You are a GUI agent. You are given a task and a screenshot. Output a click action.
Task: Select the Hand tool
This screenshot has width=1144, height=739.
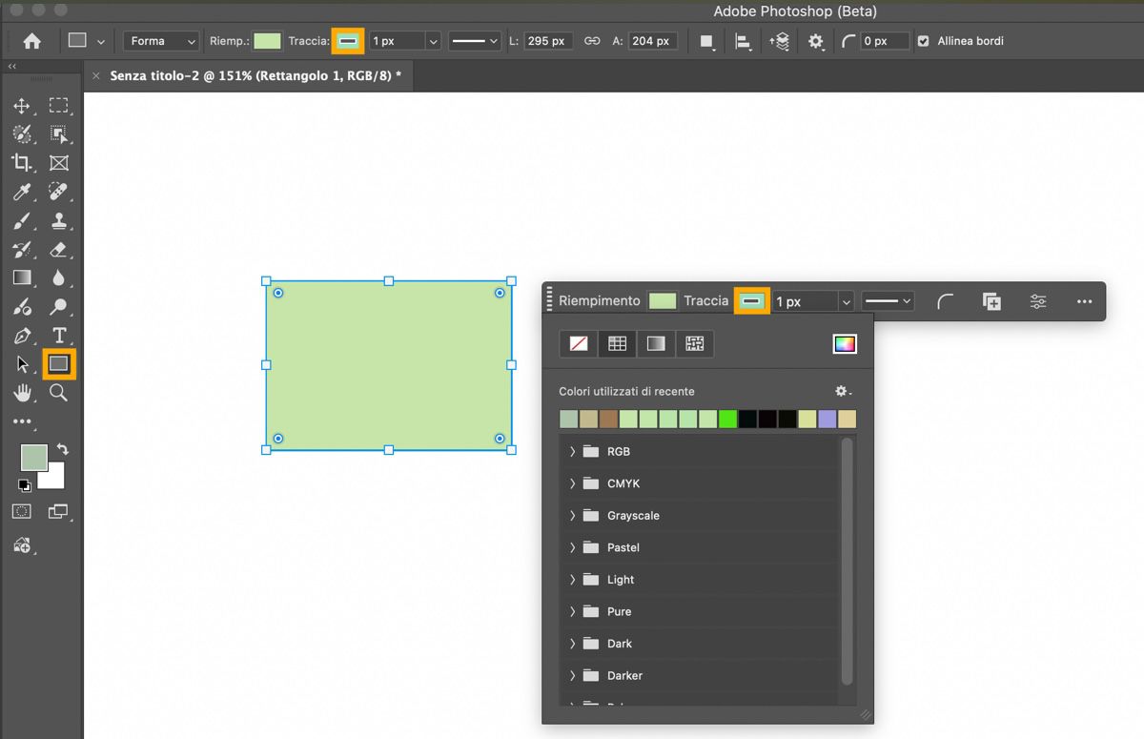(22, 393)
